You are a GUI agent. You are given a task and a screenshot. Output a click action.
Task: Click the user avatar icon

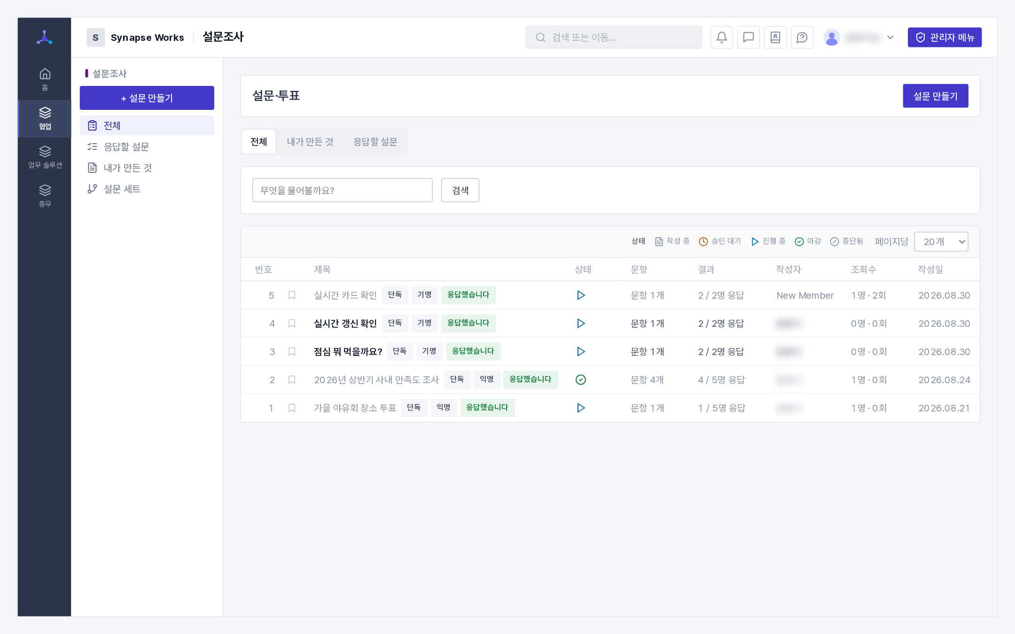[832, 38]
